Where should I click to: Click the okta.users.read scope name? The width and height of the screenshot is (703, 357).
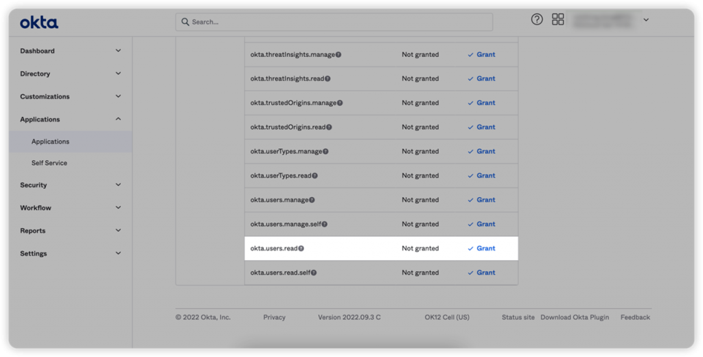[x=274, y=249]
